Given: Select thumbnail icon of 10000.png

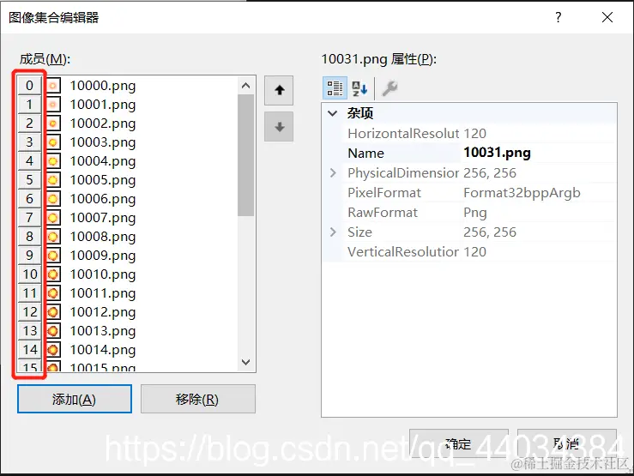Looking at the screenshot, I should pos(53,86).
